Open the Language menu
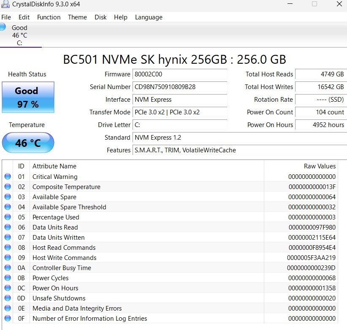The width and height of the screenshot is (347, 330). (149, 17)
